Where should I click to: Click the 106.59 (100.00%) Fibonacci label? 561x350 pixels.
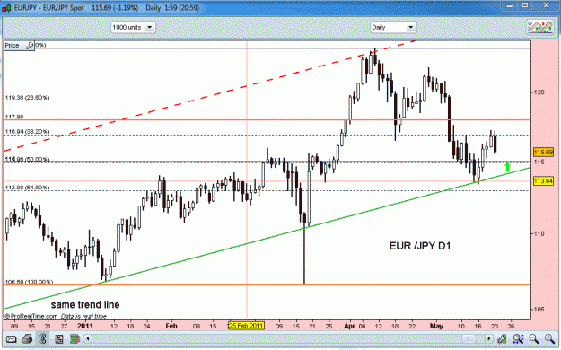pos(29,282)
